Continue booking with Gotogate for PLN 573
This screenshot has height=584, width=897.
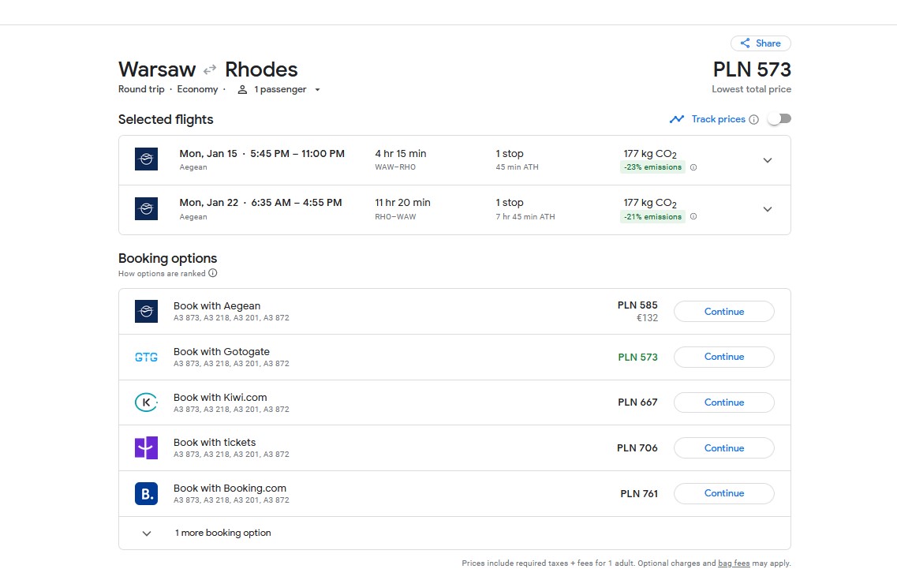(x=724, y=357)
